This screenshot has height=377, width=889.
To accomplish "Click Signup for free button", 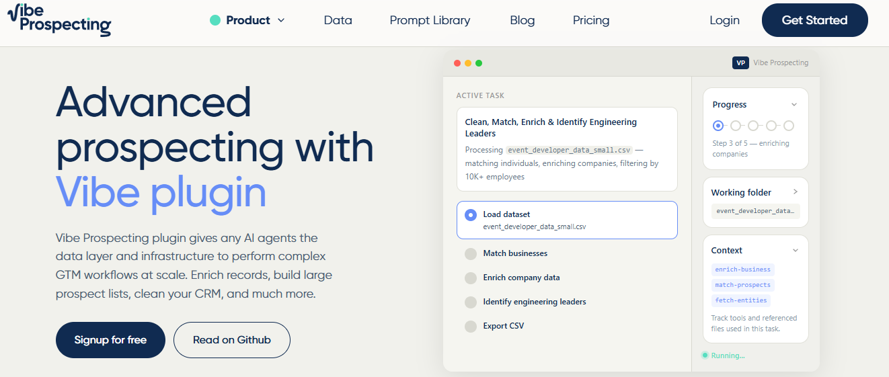I will [110, 340].
